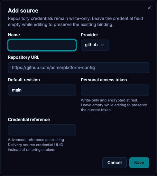The image size is (157, 176).
Task: Click the Personal access token label
Action: coord(104,80)
